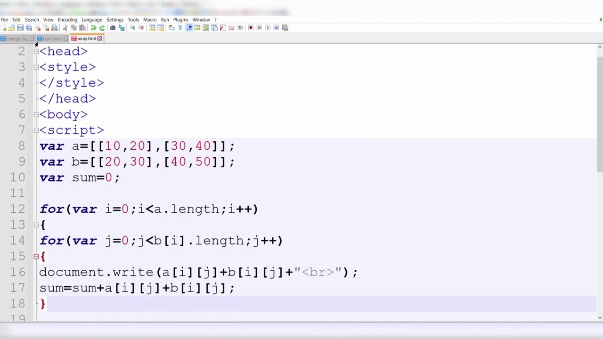Print the document using printer icon

tap(54, 28)
